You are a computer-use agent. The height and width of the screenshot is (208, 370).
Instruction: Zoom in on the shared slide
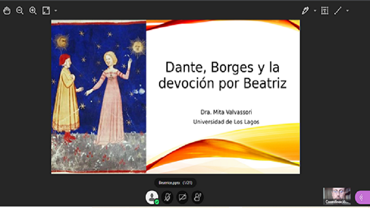[x=33, y=11]
